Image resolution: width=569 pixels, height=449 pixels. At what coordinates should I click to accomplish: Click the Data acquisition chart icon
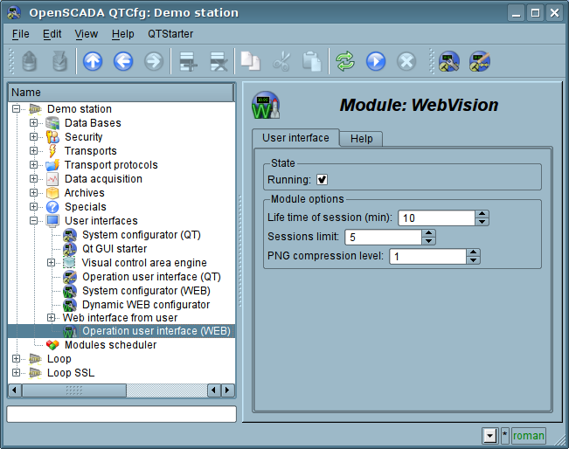52,179
